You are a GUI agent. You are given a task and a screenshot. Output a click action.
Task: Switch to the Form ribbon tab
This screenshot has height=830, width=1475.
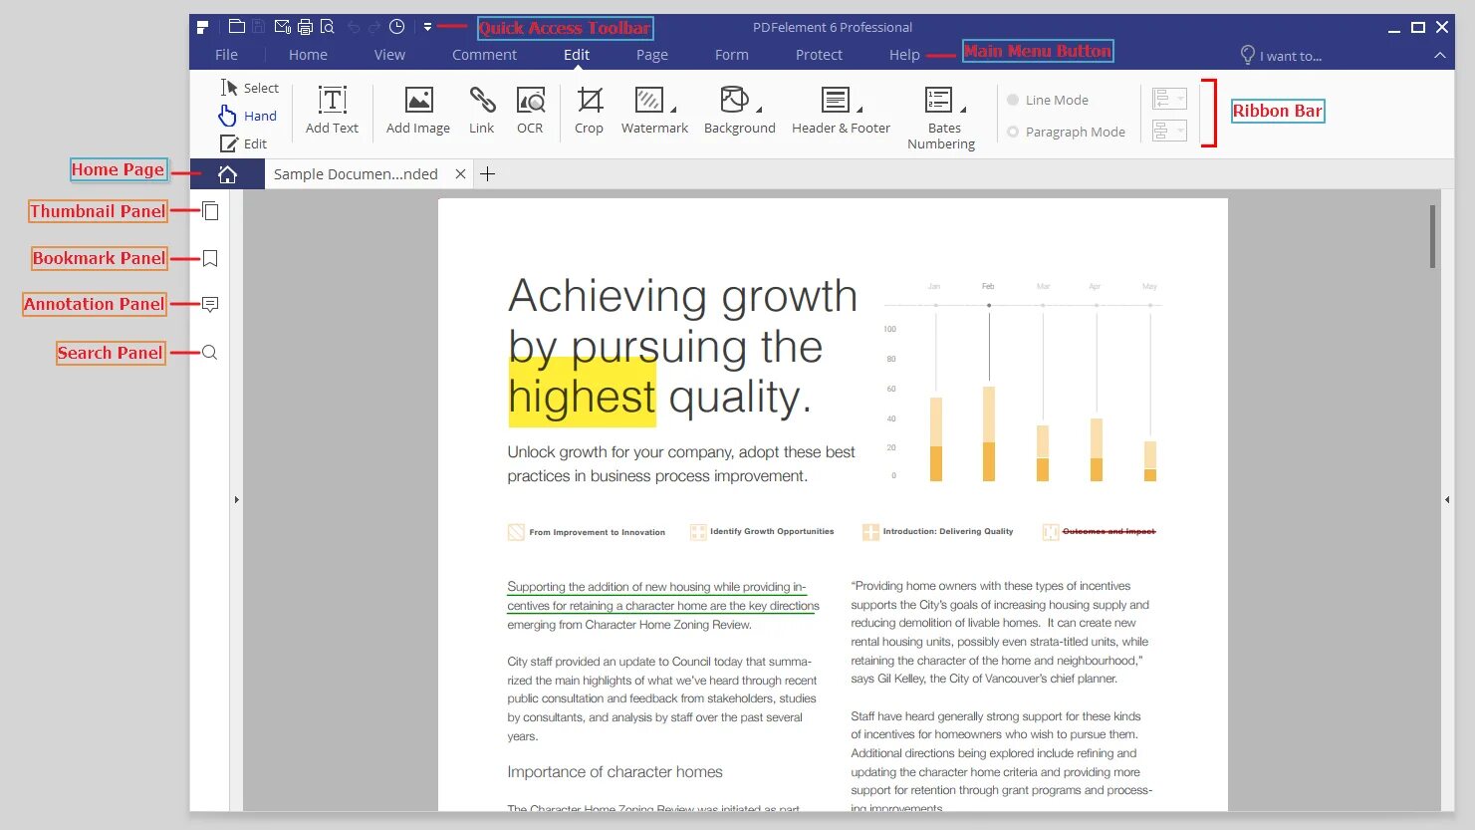tap(732, 55)
